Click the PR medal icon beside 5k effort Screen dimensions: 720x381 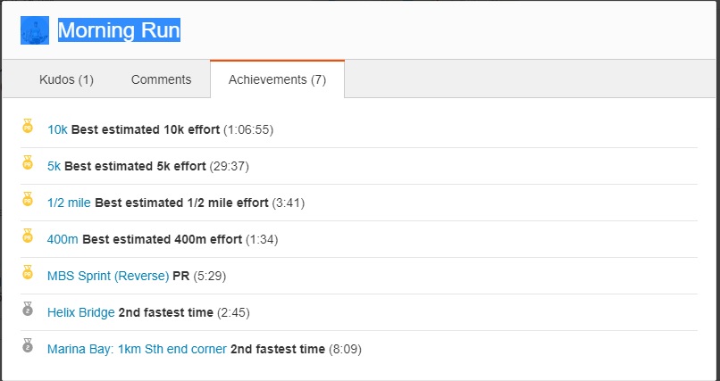[28, 162]
